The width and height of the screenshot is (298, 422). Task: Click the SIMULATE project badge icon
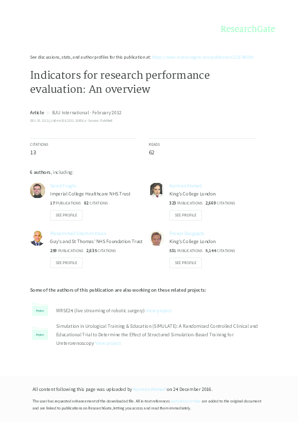40,334
